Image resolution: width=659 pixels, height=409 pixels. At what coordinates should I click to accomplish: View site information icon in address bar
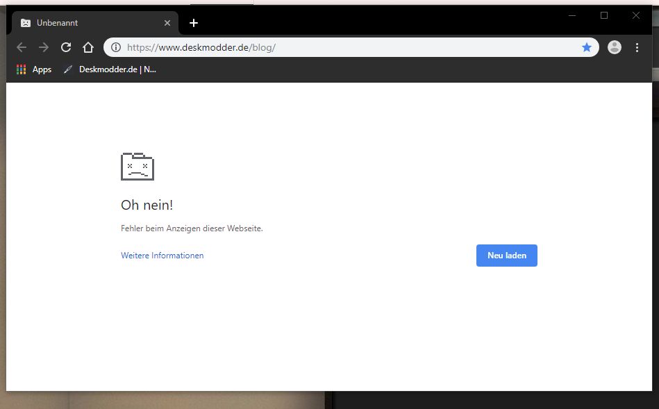pyautogui.click(x=116, y=47)
